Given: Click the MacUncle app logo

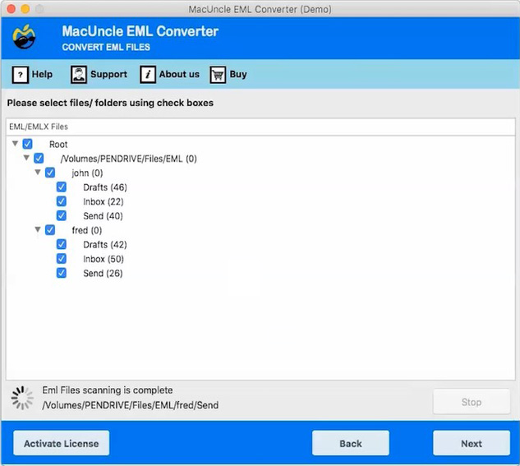Looking at the screenshot, I should pyautogui.click(x=24, y=37).
